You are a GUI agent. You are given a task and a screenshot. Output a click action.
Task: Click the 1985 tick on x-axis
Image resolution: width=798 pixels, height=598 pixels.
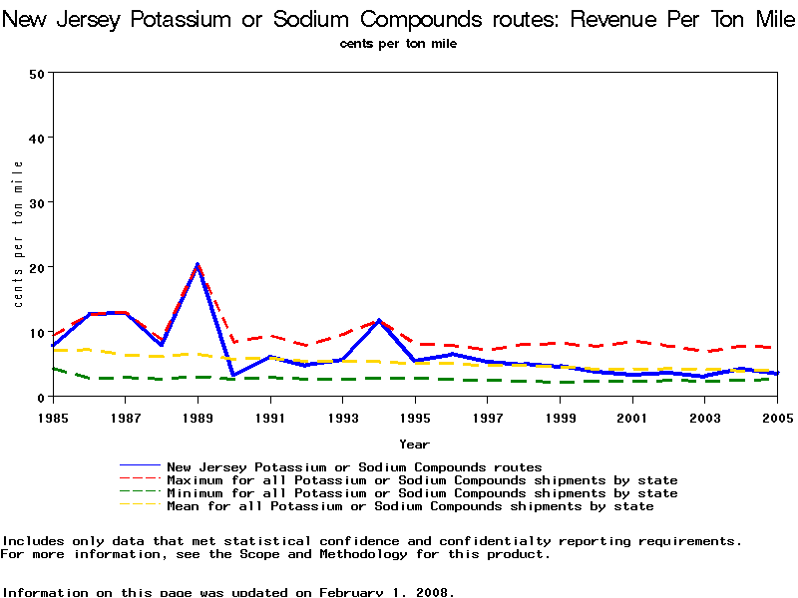click(x=53, y=417)
